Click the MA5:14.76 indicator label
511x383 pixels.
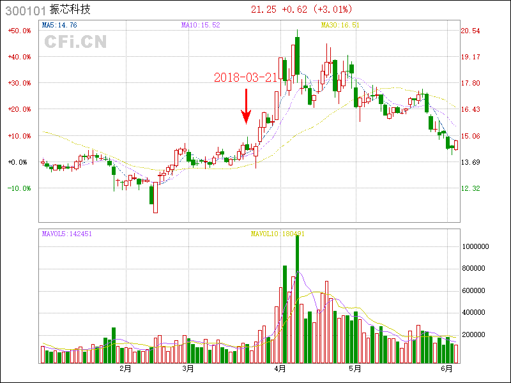click(x=59, y=25)
